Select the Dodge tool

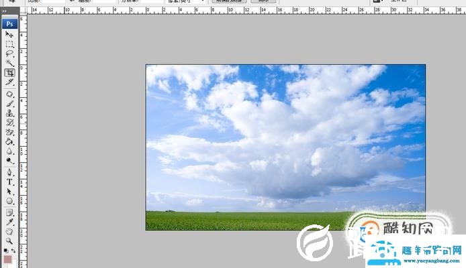(x=9, y=160)
